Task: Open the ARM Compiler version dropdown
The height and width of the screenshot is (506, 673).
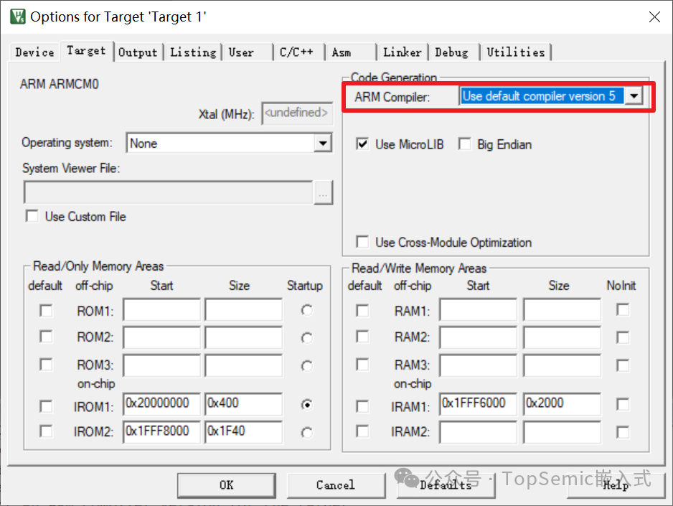Action: (x=634, y=96)
